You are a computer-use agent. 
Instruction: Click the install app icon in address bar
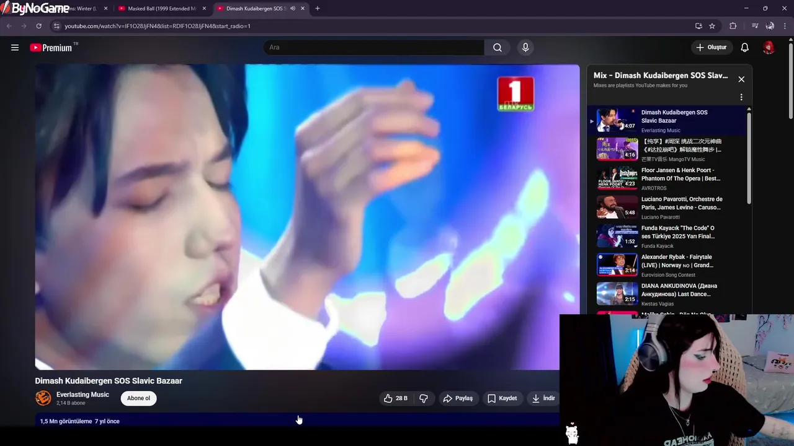698,26
